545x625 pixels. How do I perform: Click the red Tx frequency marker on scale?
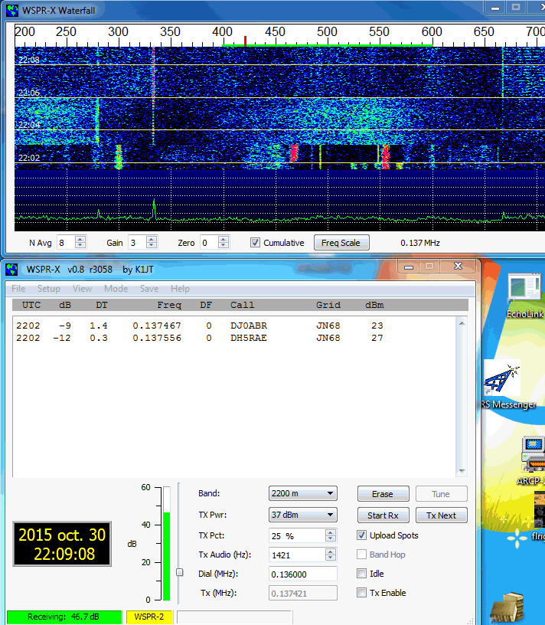pos(246,41)
